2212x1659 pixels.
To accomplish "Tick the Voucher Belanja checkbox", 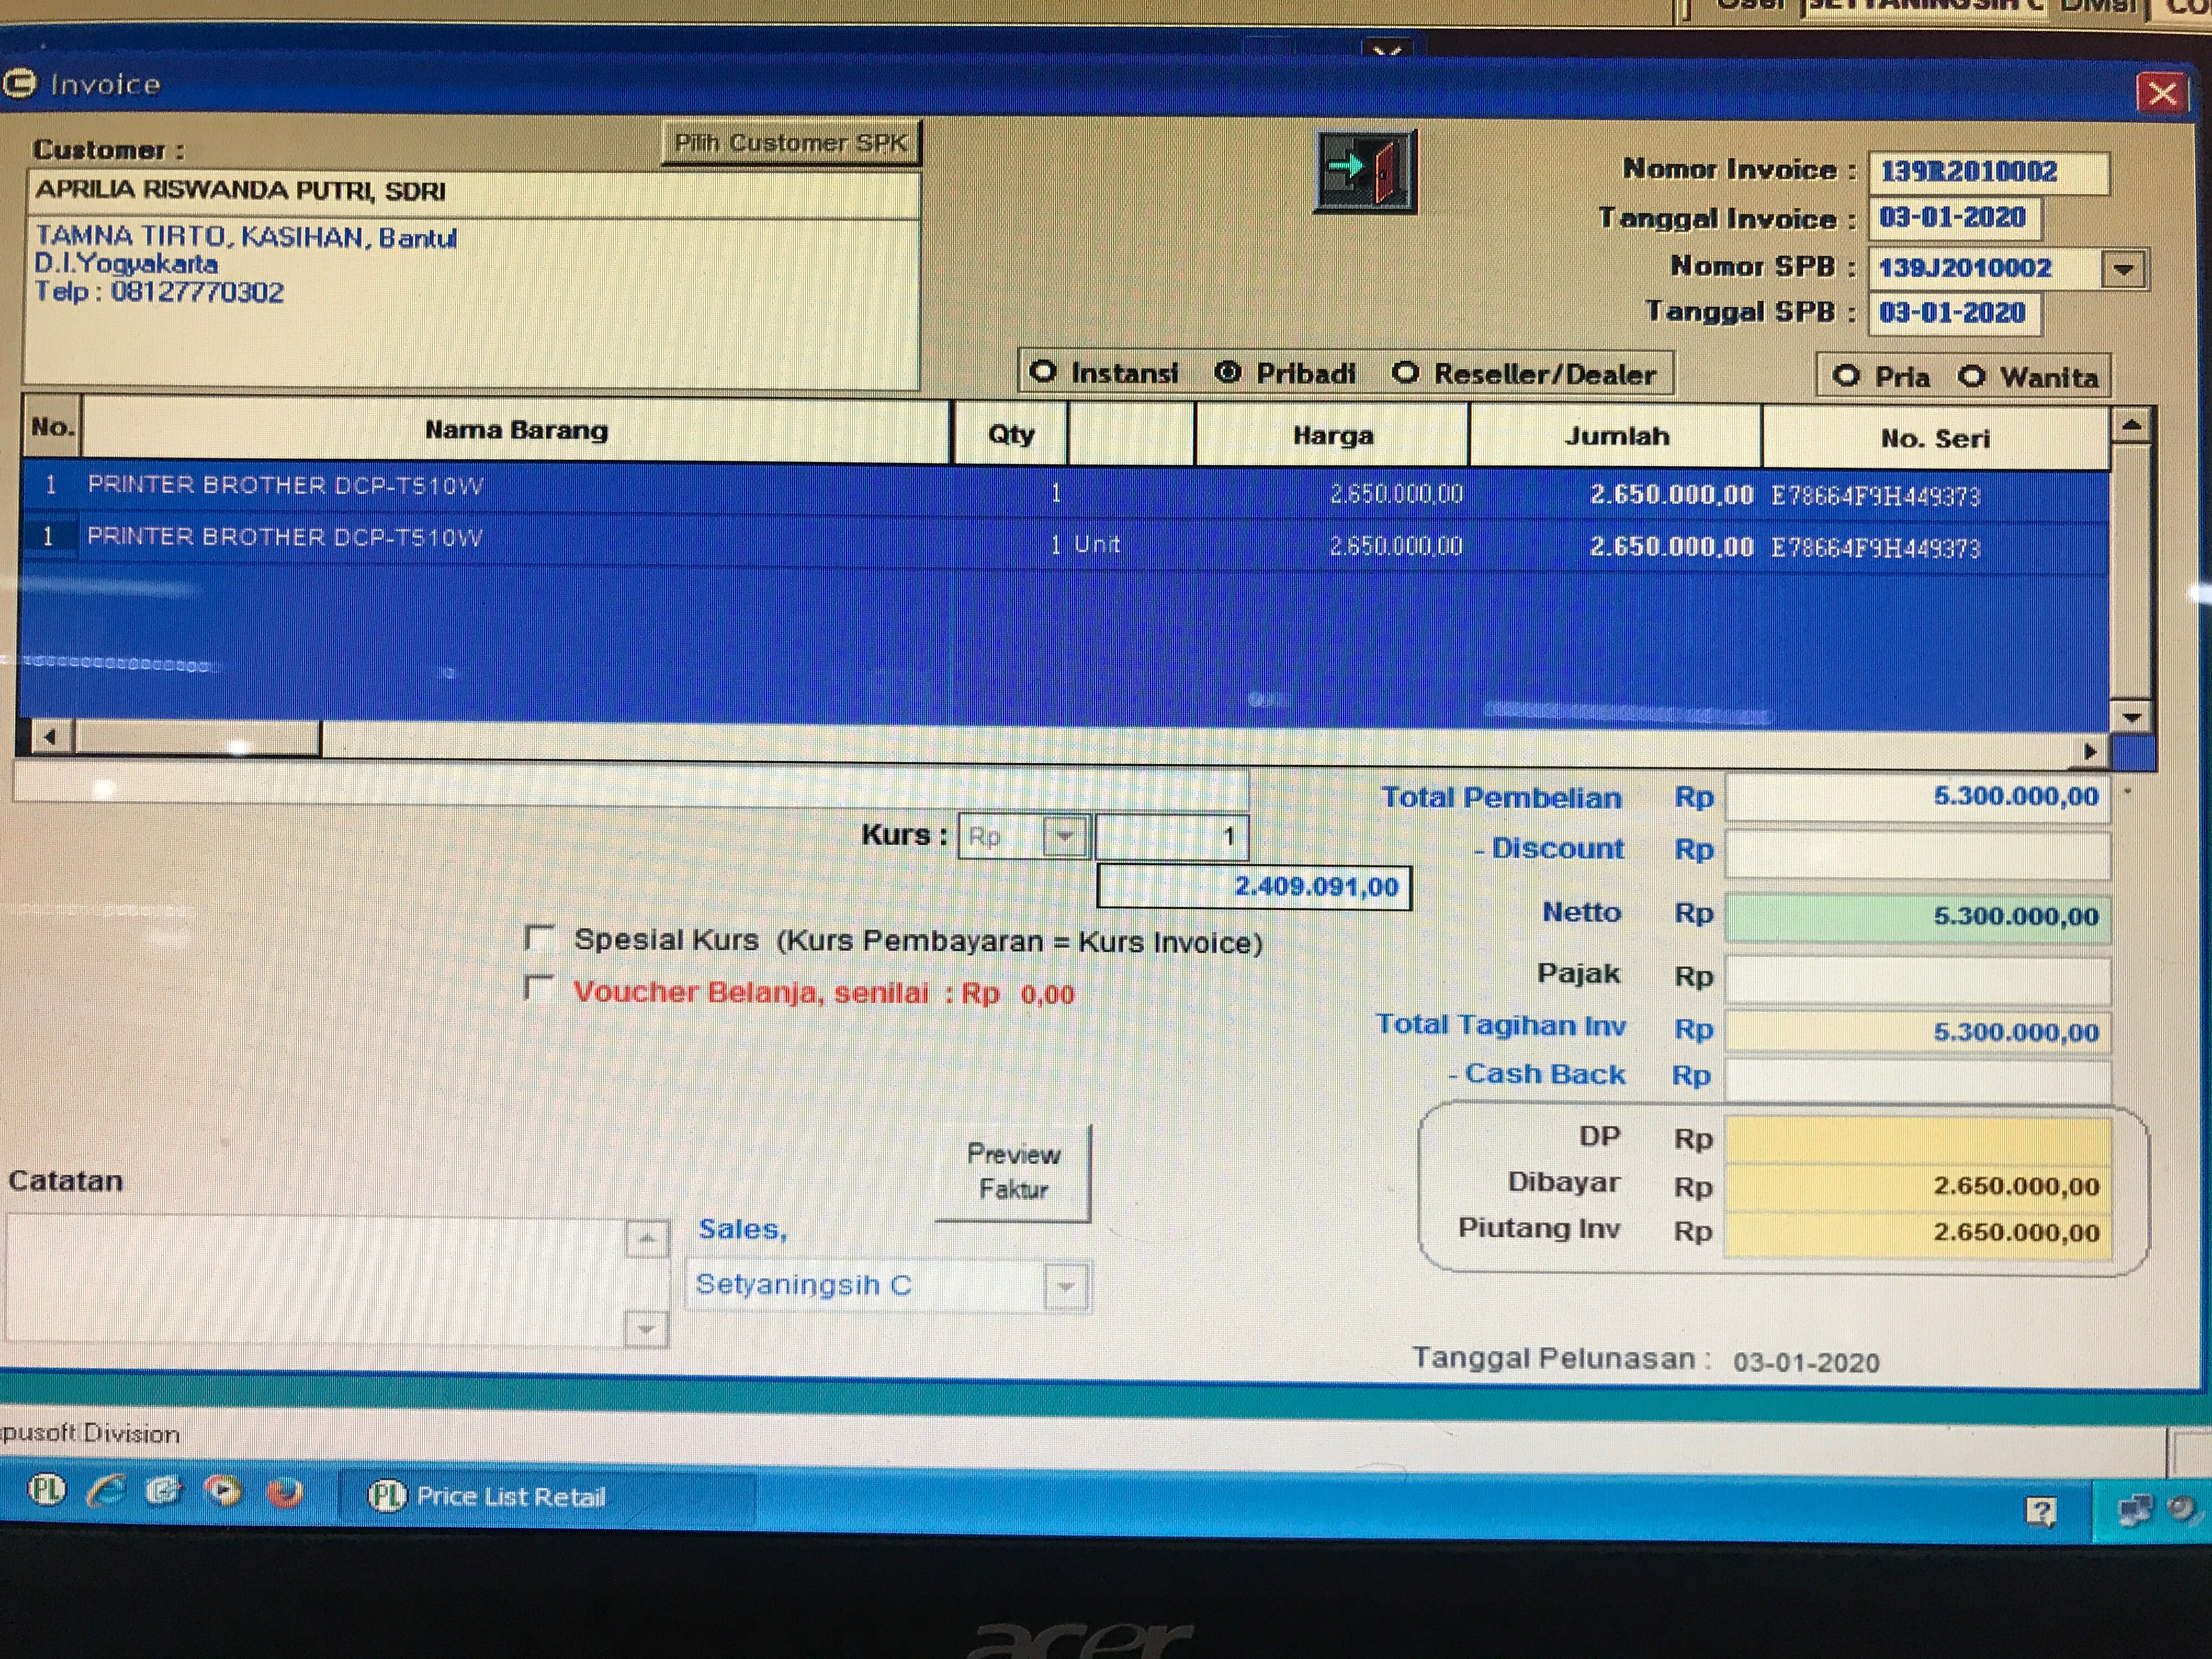I will (x=539, y=989).
